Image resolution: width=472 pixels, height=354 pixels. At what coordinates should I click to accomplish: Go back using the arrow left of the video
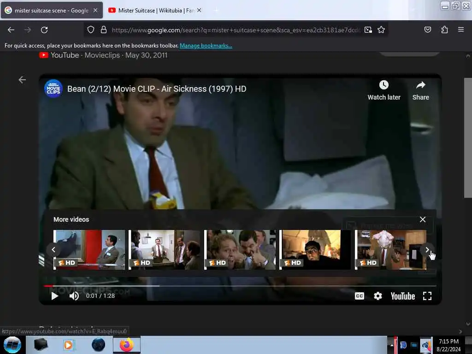coord(22,80)
